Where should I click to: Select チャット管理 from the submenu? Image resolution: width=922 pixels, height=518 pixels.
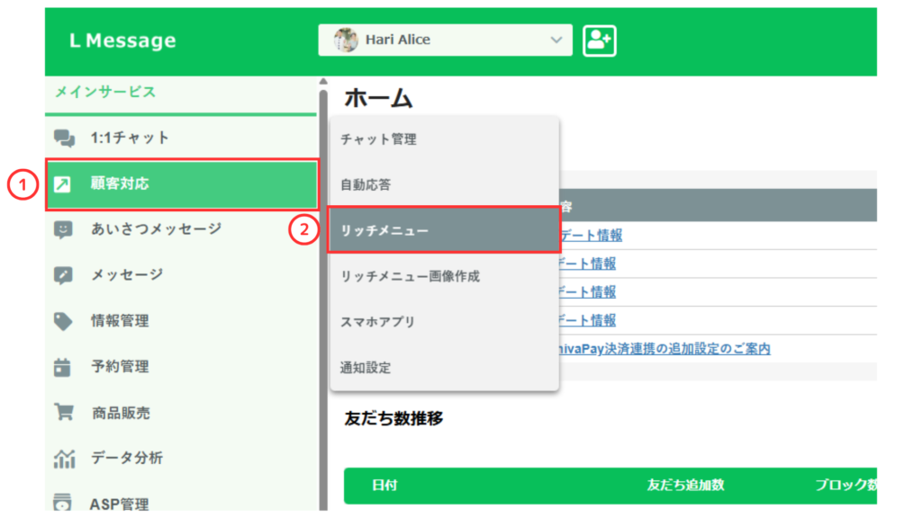click(378, 139)
